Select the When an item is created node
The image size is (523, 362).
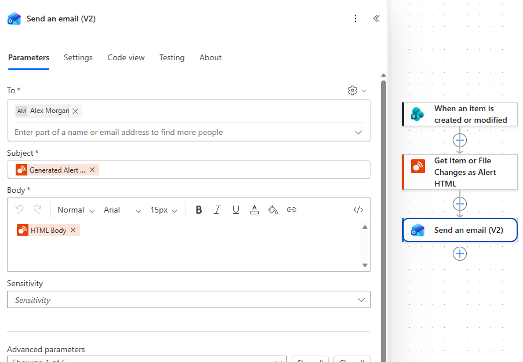pos(460,114)
